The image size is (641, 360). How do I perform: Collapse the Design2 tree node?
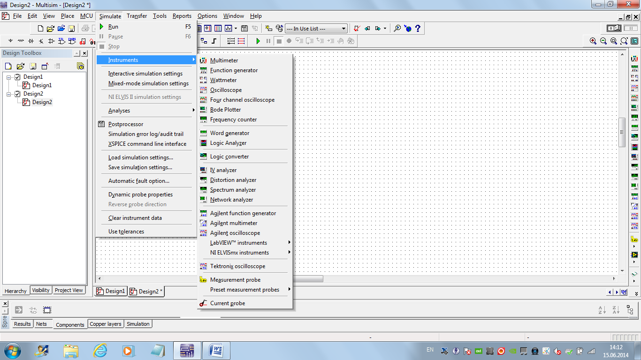tap(9, 94)
